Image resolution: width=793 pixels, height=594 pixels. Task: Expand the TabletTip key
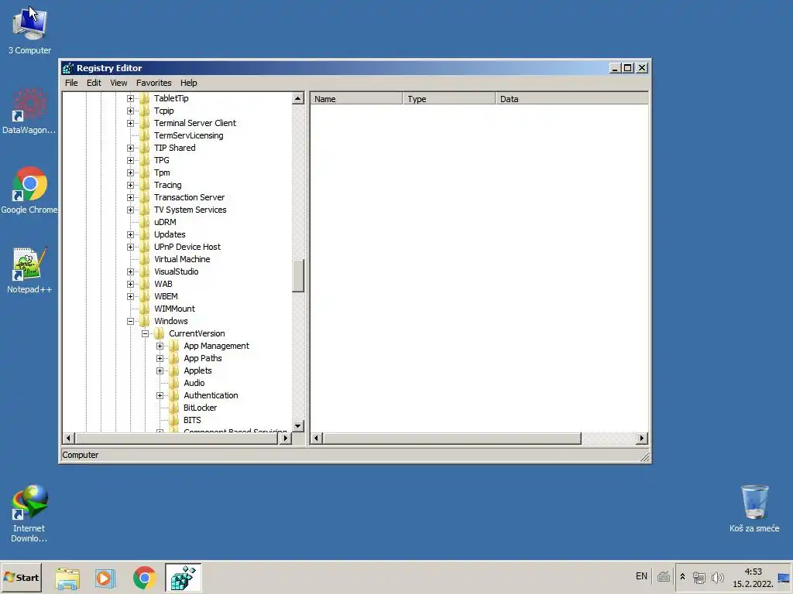click(x=130, y=98)
